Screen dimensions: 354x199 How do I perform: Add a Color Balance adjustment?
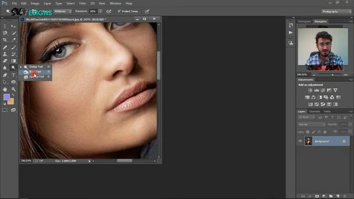[314, 97]
